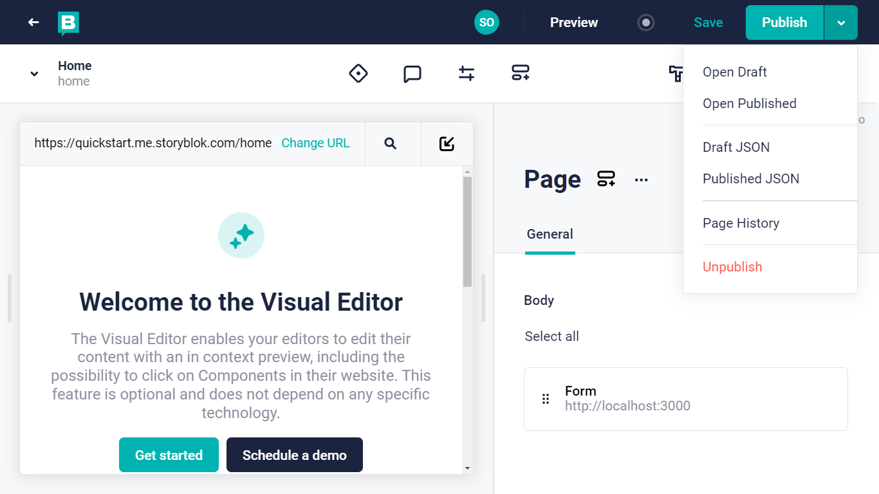Click the search magnifier icon in preview bar
This screenshot has height=494, width=879.
click(390, 143)
